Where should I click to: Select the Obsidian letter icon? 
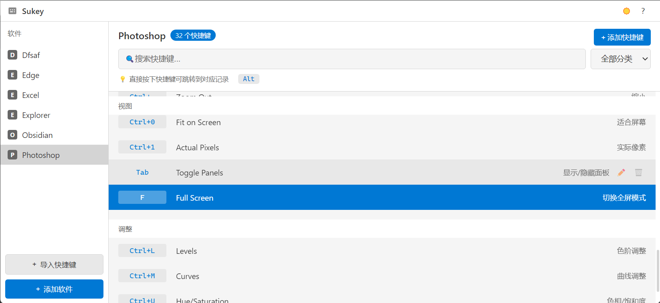pos(12,135)
